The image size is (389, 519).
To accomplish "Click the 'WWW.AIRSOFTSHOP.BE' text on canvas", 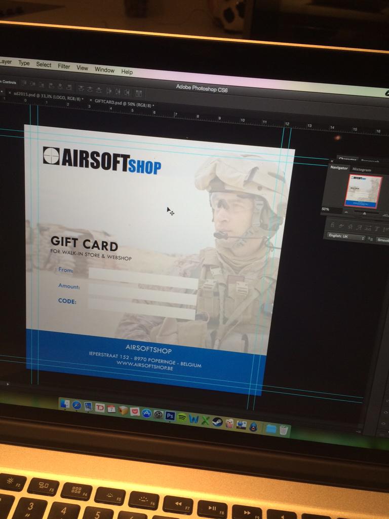I will 144,365.
